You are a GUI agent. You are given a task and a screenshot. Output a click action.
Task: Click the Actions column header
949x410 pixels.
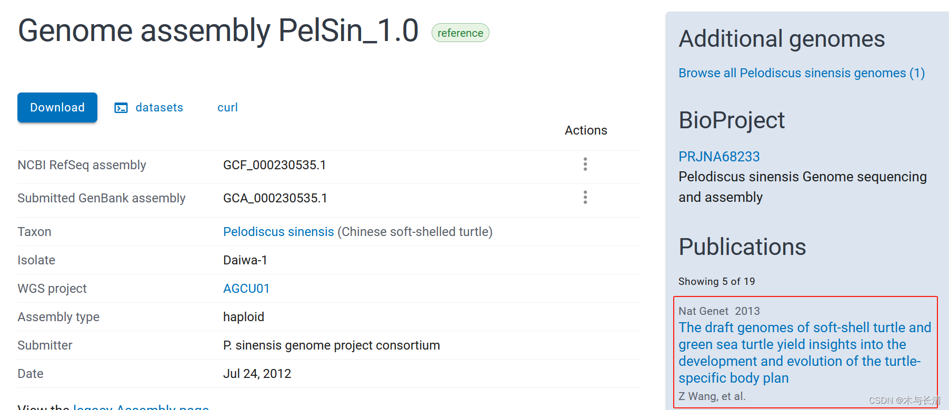586,130
